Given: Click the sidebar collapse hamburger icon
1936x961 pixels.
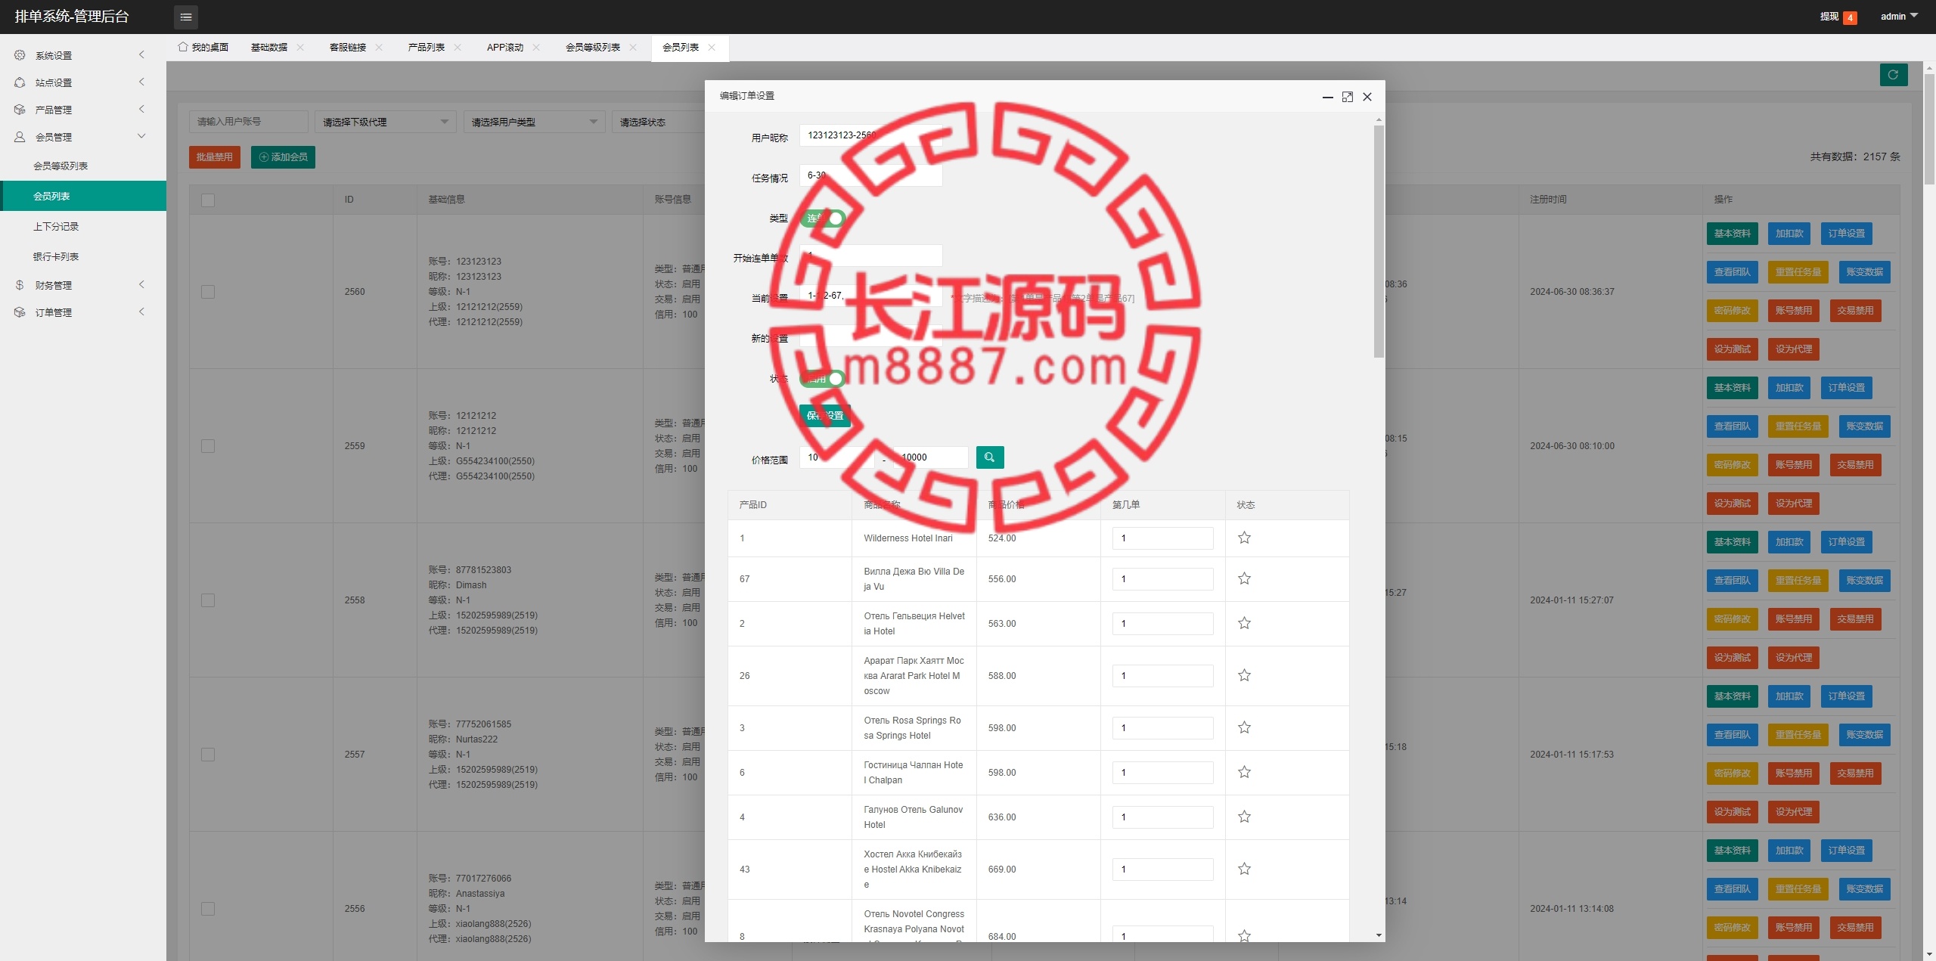Looking at the screenshot, I should point(186,17).
